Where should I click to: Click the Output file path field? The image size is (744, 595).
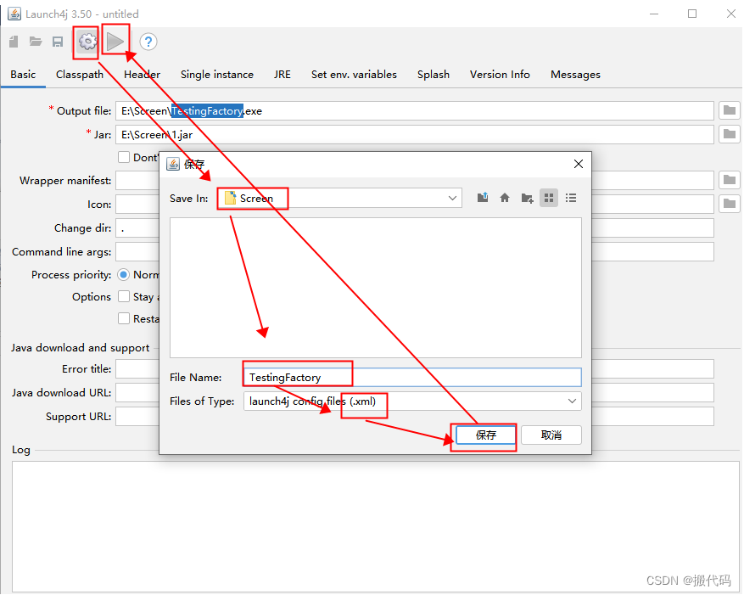point(415,110)
